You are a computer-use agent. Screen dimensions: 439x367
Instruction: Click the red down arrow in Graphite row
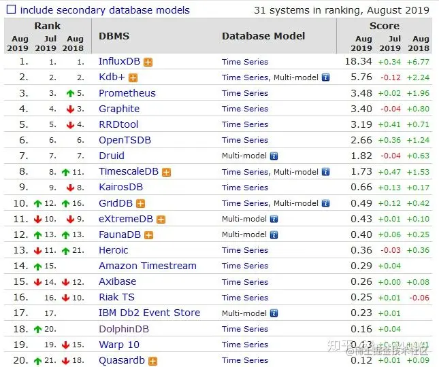tap(70, 109)
